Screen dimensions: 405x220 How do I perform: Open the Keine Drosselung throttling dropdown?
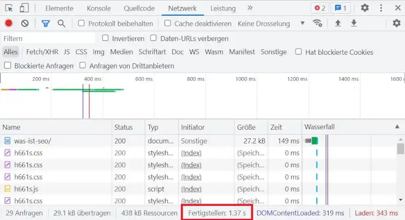coord(271,23)
